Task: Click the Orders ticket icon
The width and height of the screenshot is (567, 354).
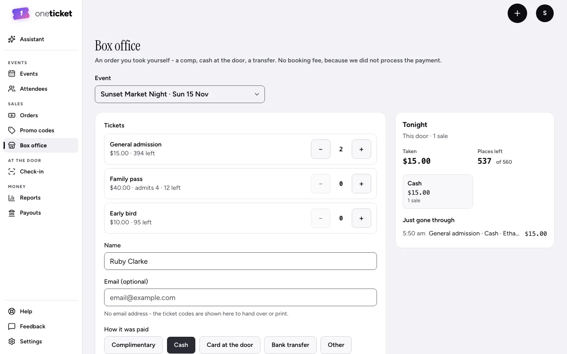Action: pyautogui.click(x=12, y=115)
